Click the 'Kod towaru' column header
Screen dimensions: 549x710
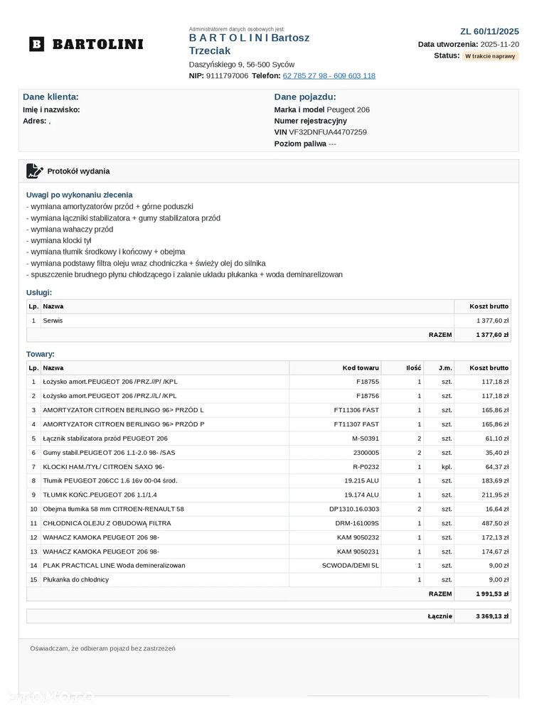point(361,368)
